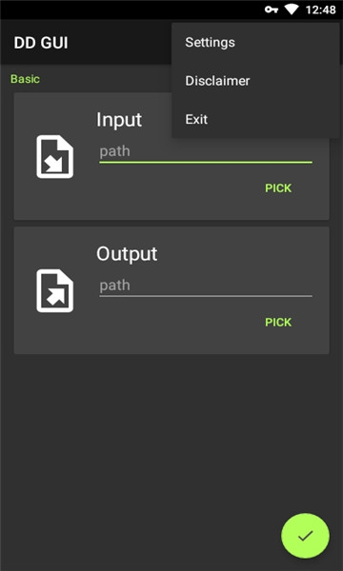This screenshot has width=343, height=571.
Task: Tap the VPN key icon in status bar
Action: (x=272, y=10)
